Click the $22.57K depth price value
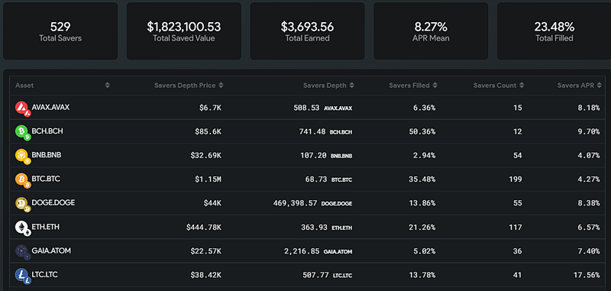Viewport: 611px width, 291px height. [205, 251]
